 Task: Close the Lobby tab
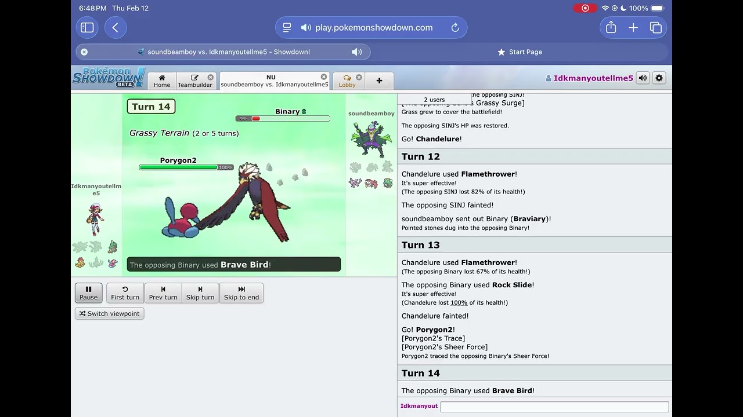[359, 77]
